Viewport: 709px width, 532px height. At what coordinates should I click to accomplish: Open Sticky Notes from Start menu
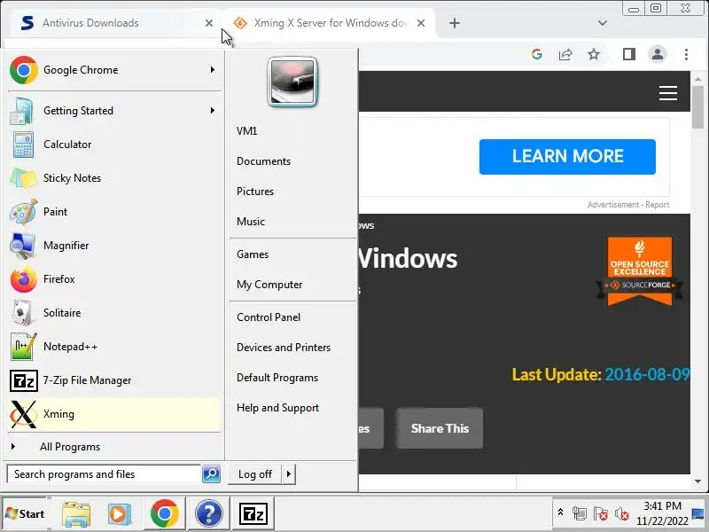pyautogui.click(x=113, y=178)
